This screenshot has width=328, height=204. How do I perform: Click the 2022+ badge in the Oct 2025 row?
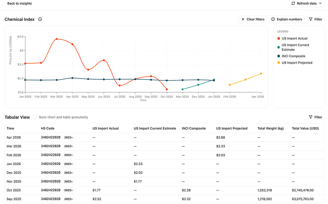(x=68, y=190)
